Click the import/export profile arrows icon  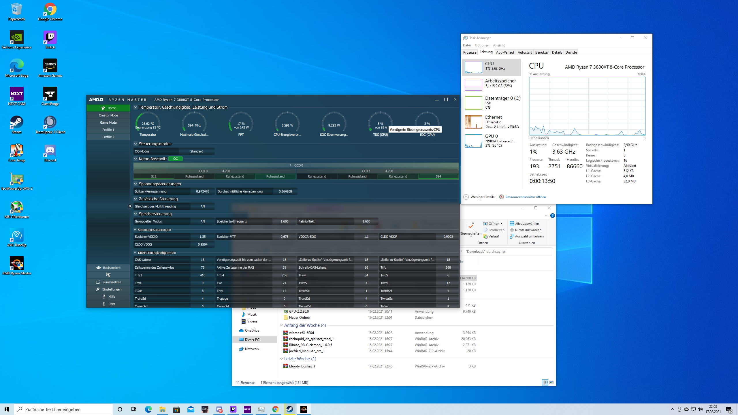tap(108, 275)
